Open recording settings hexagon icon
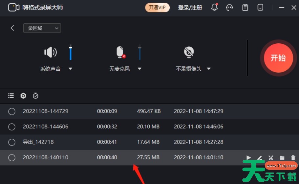 (23, 96)
